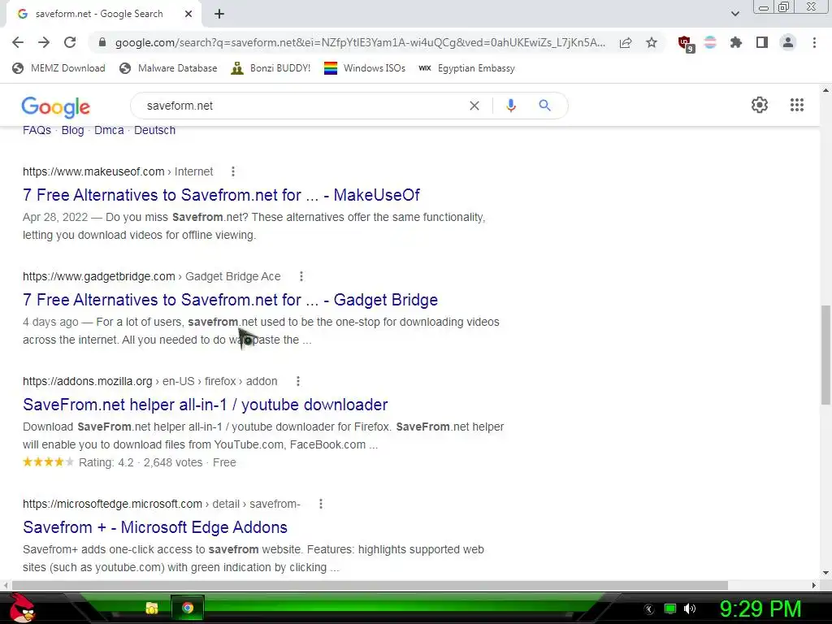The height and width of the screenshot is (624, 832).
Task: Expand the tab search dropdown arrow
Action: [734, 14]
